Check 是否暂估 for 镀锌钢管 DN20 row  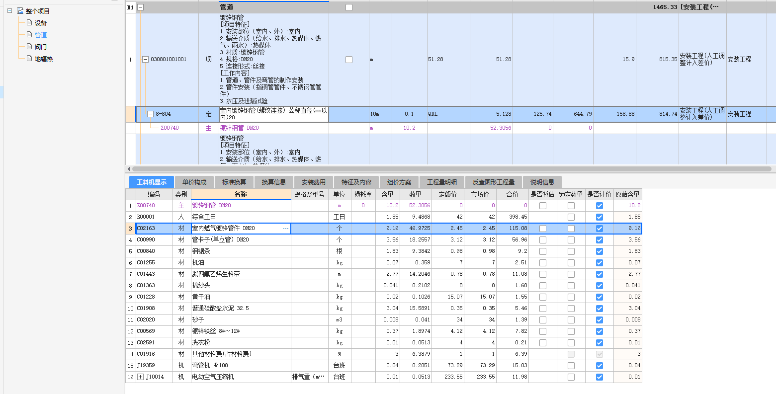pos(543,206)
